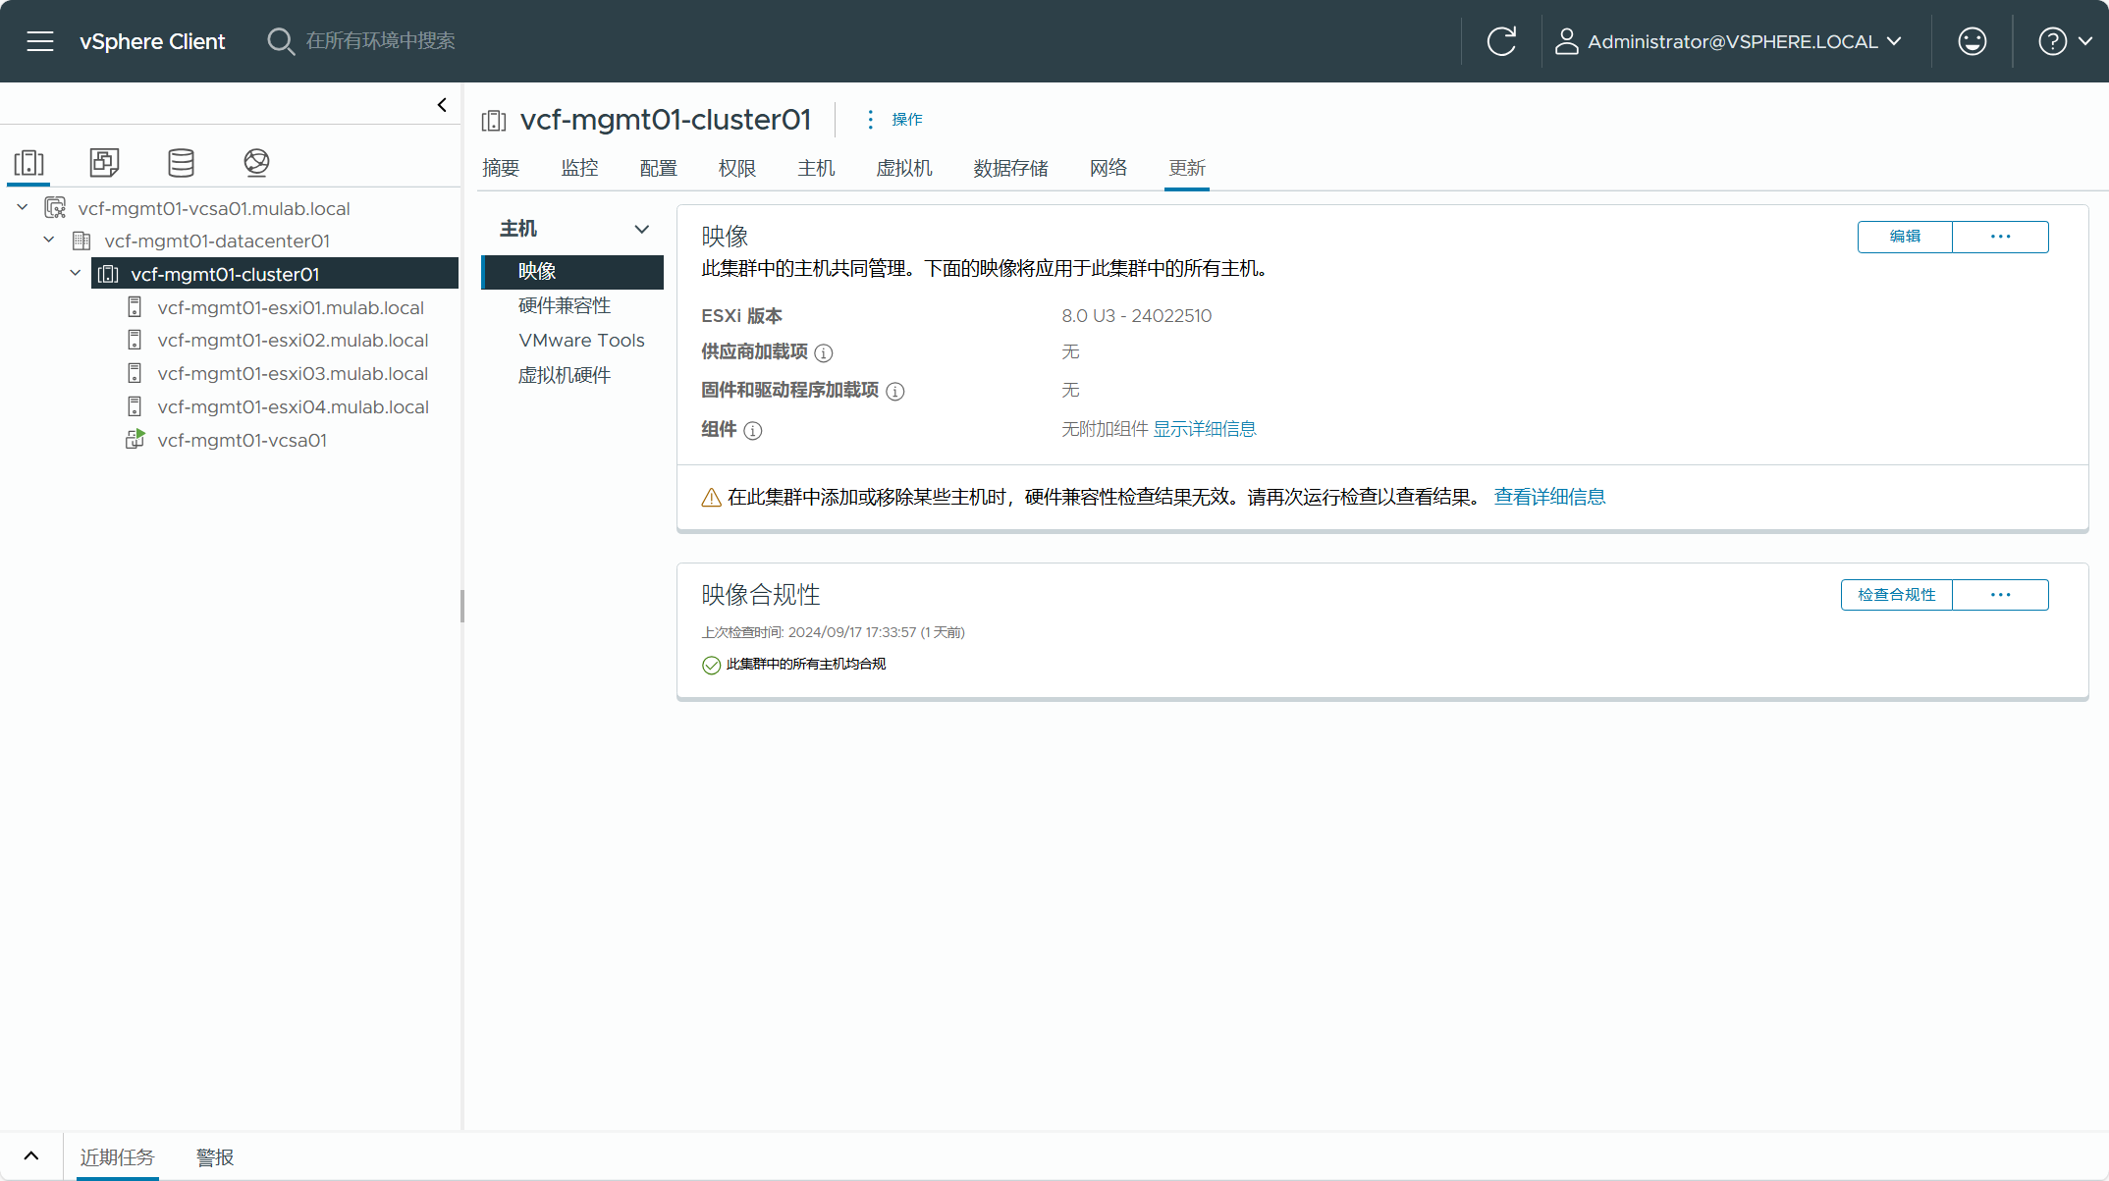
Task: Click info icon next to 供应商加载项
Action: coord(824,352)
